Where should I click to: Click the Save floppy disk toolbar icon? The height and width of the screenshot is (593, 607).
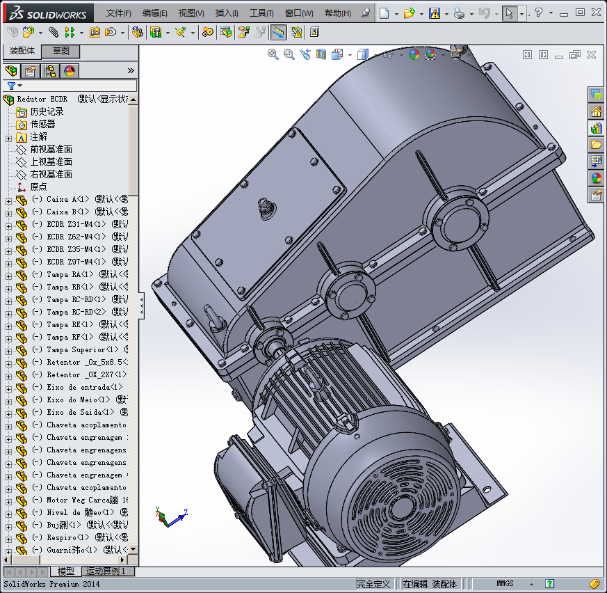pos(435,13)
